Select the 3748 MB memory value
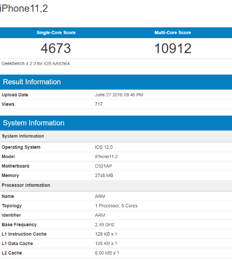The image size is (232, 260). click(104, 176)
